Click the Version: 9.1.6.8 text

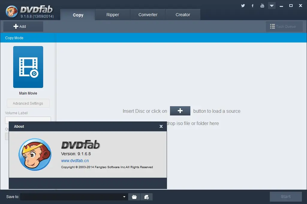(76, 154)
